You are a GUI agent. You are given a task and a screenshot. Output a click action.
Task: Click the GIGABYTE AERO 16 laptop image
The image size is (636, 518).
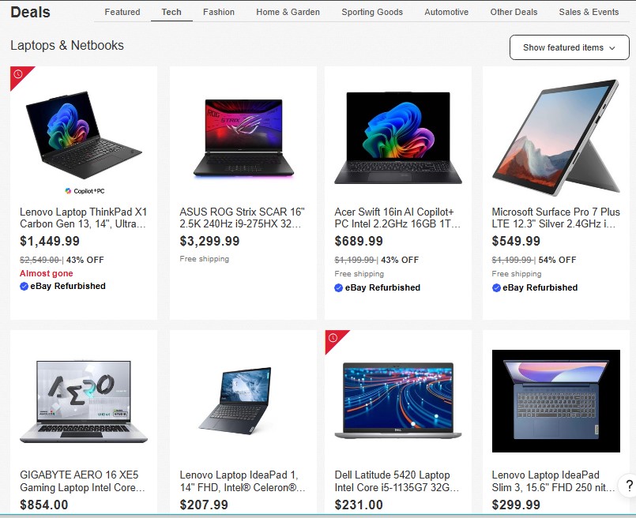(84, 401)
